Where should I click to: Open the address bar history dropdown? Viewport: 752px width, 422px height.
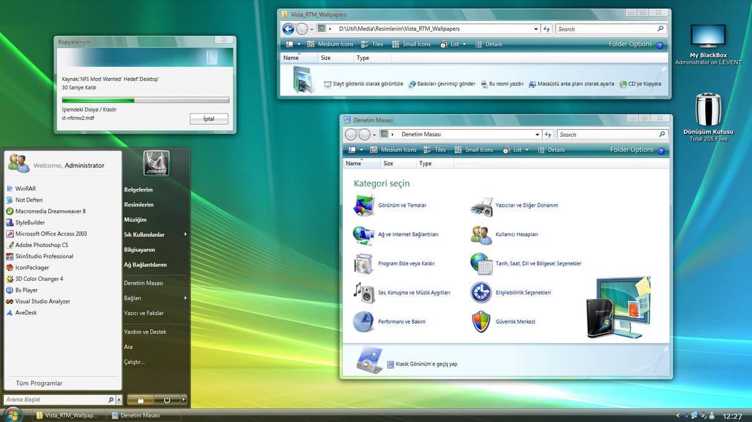(536, 28)
